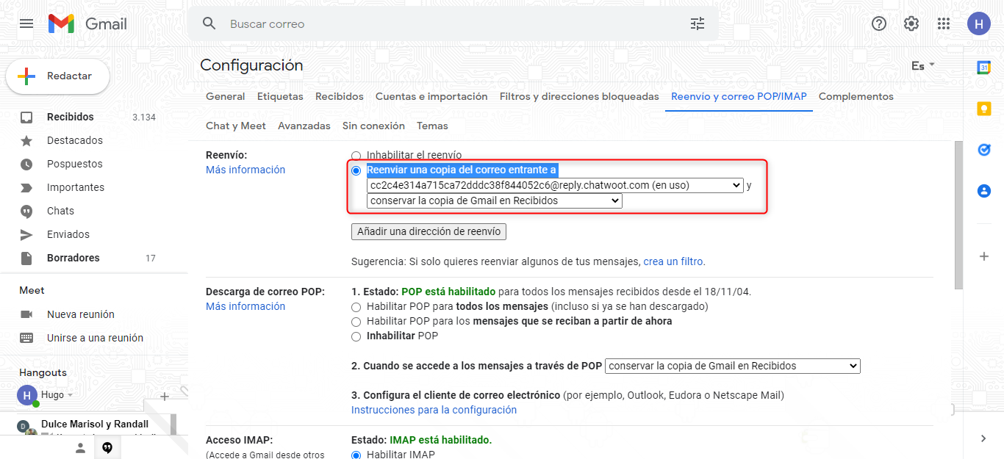Open the Google apps grid icon
This screenshot has height=459, width=1004.
coord(944,24)
